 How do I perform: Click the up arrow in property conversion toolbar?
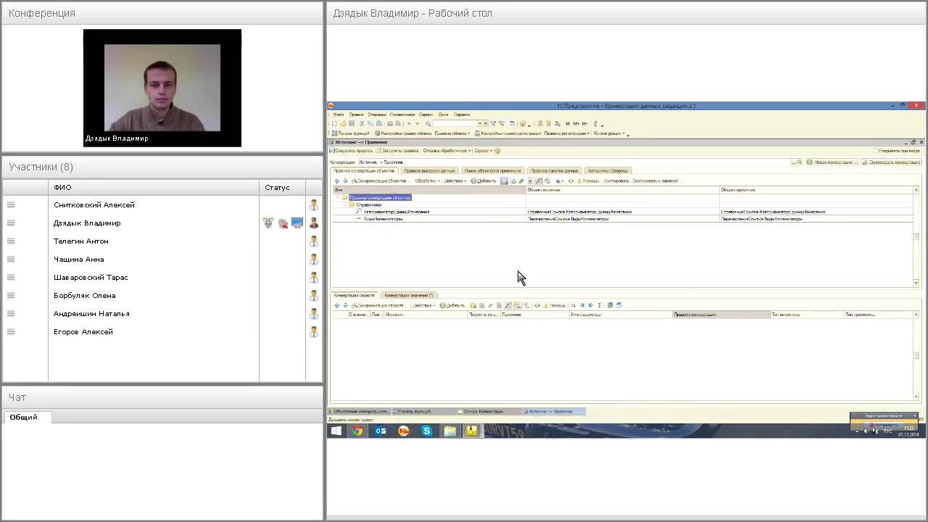[x=336, y=305]
